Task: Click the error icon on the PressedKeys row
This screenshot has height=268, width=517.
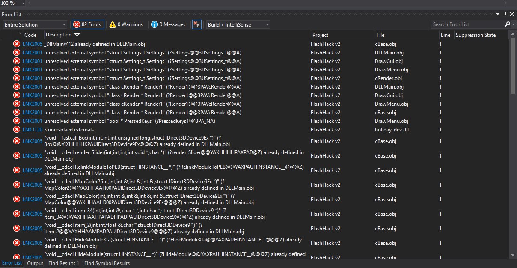Action: 17,121
